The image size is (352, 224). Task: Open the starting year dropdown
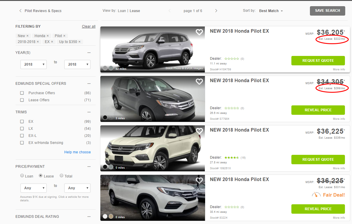34,64
